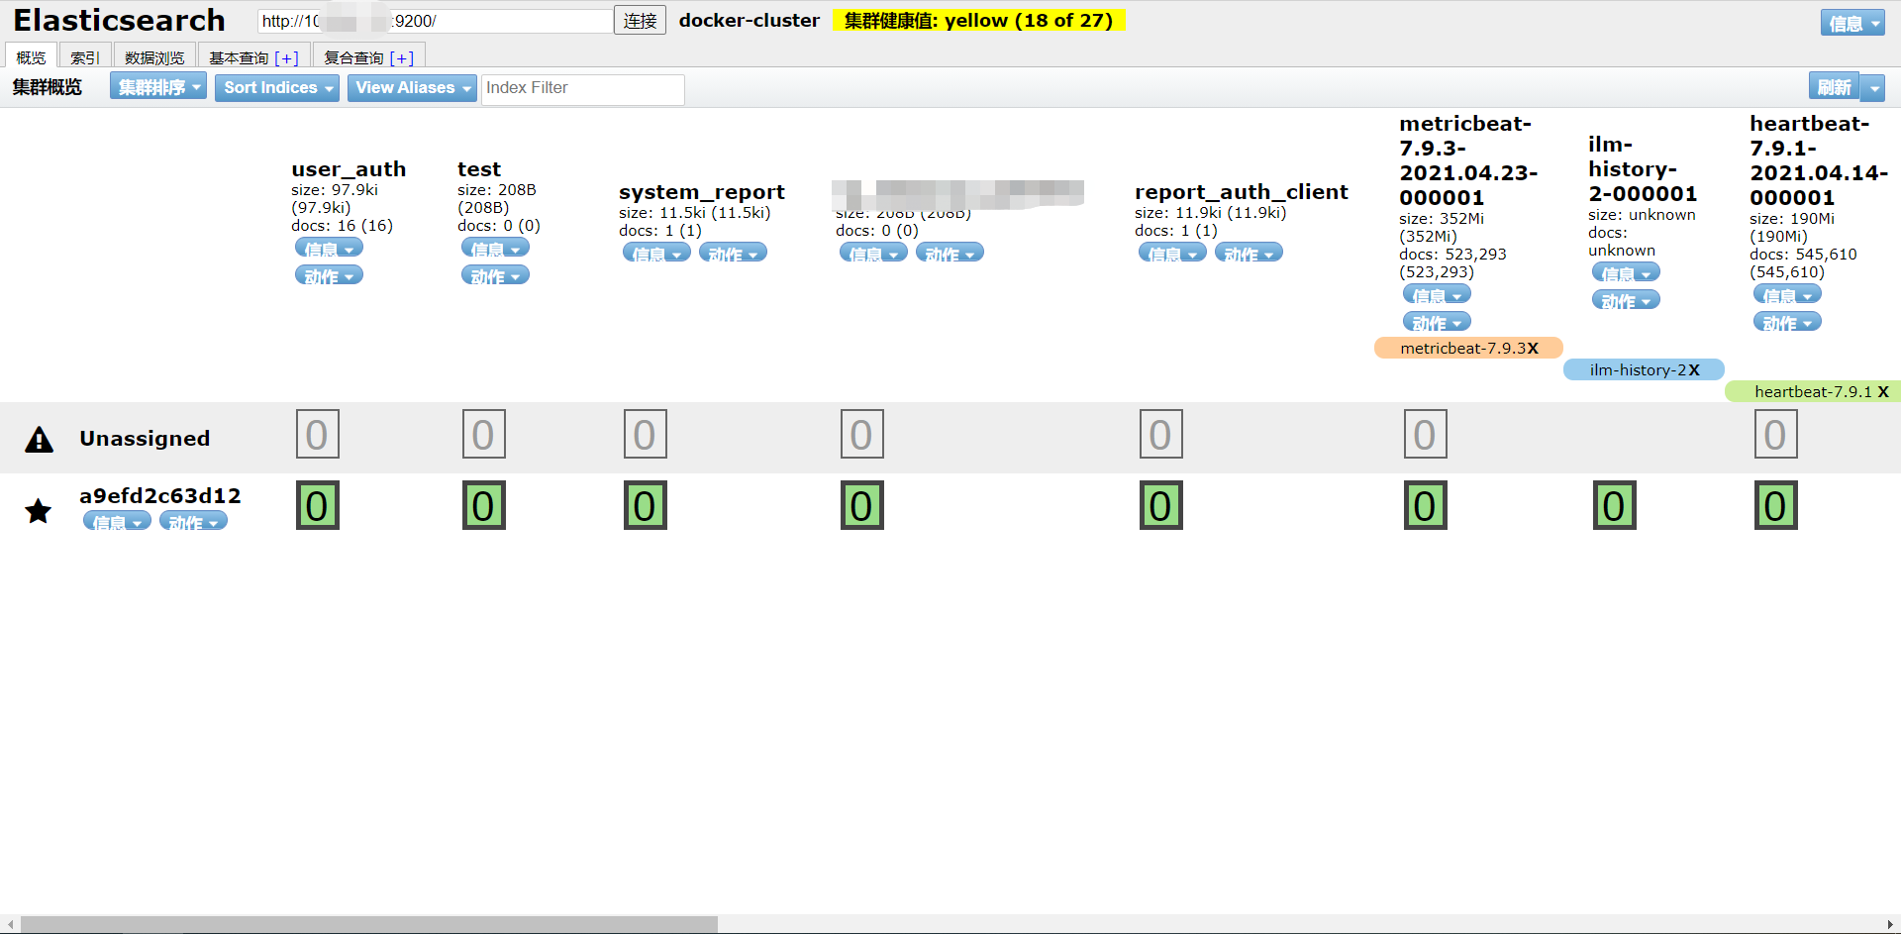1901x934 pixels.
Task: Click inside the Index Filter text field
Action: coord(582,89)
